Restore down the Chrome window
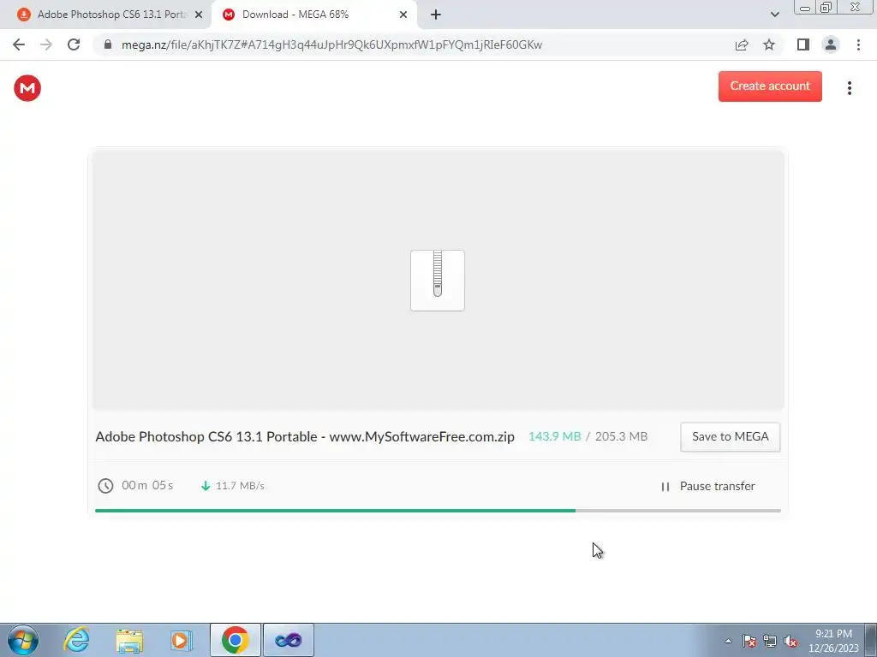The width and height of the screenshot is (877, 657). click(826, 7)
